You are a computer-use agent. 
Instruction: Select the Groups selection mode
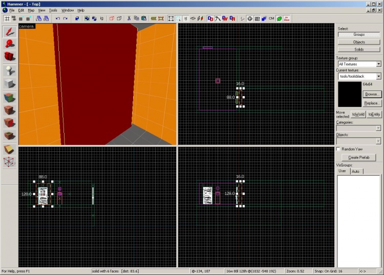pyautogui.click(x=359, y=34)
